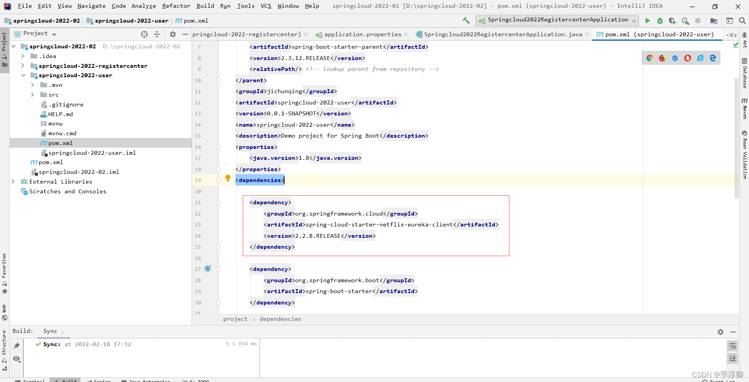Open pom.xml in Chrome browser icon
Viewport: 749px width, 382px height.
pos(650,58)
